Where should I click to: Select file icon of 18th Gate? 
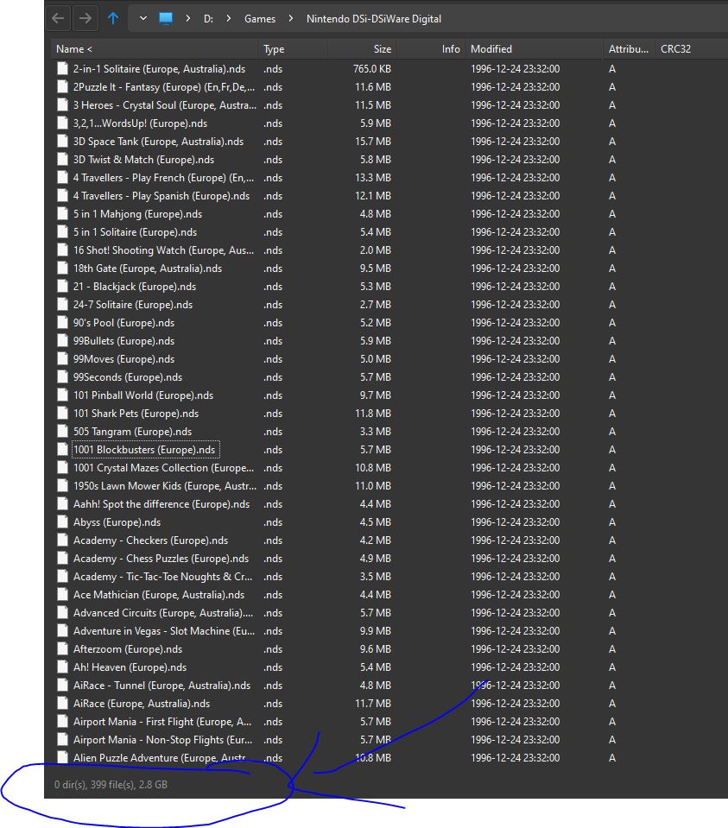point(63,269)
